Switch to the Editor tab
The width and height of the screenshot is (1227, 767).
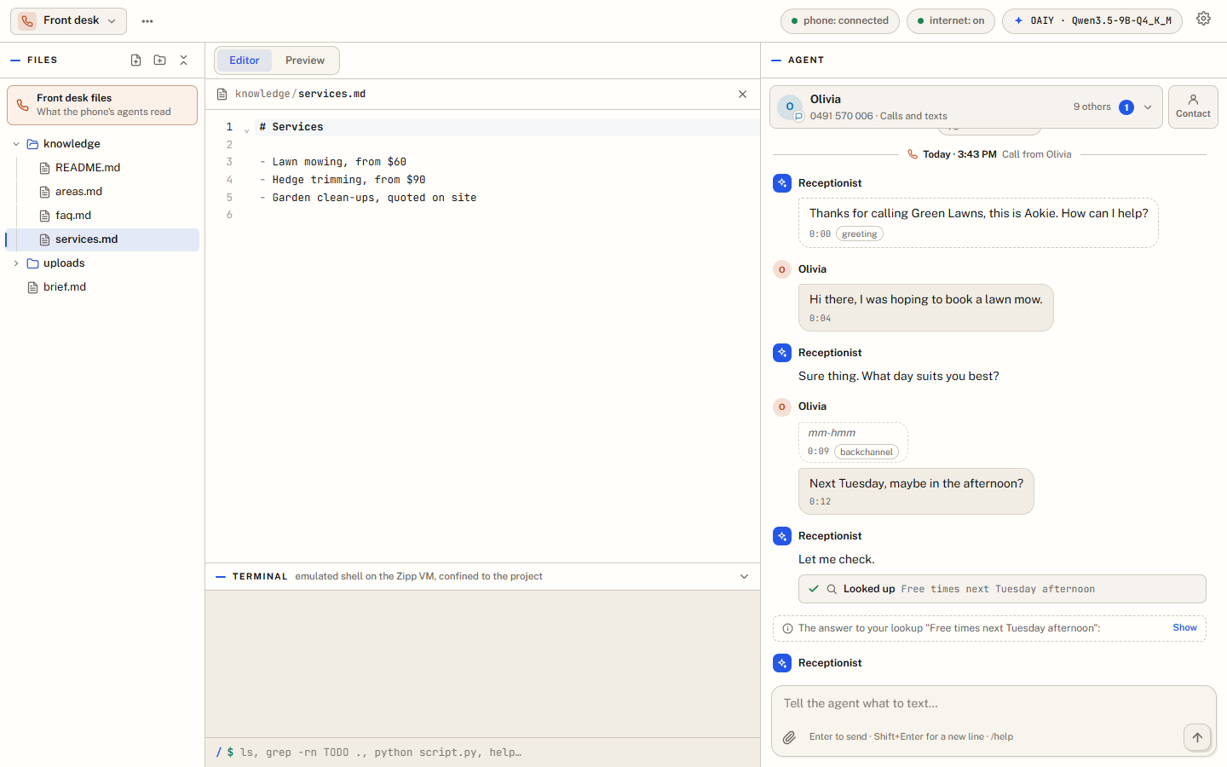(244, 61)
